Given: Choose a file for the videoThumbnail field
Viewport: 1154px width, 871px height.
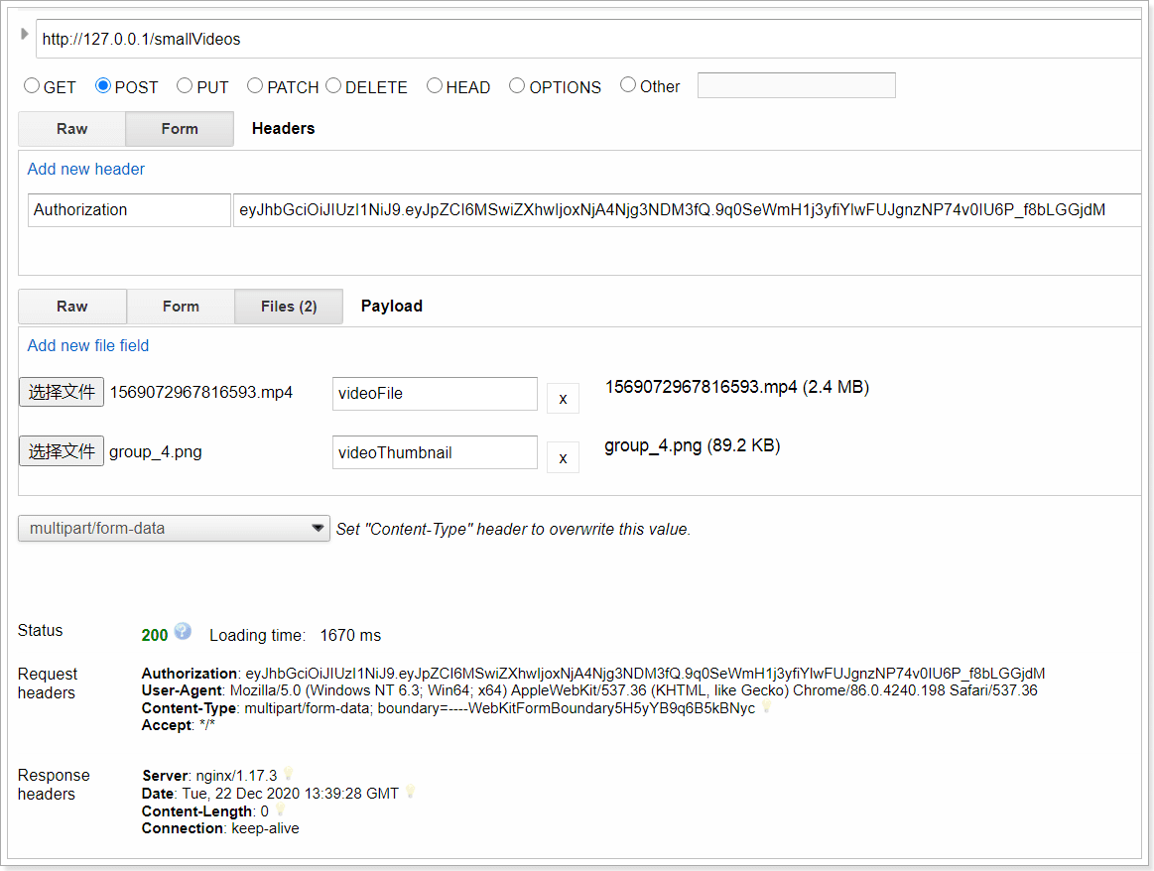Looking at the screenshot, I should (62, 451).
